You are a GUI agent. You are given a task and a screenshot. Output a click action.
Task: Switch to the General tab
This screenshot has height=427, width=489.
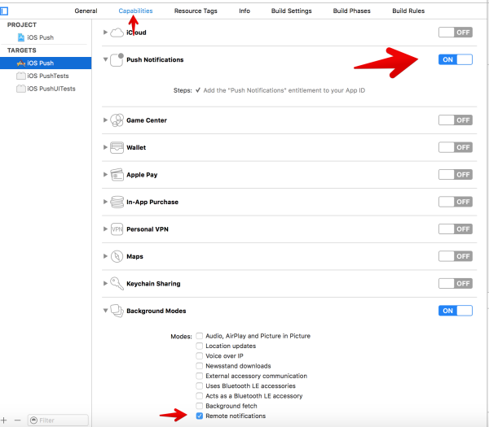86,11
